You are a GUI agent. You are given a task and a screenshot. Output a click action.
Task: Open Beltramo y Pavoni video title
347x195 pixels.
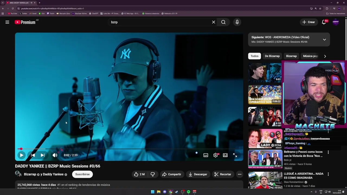pyautogui.click(x=303, y=154)
